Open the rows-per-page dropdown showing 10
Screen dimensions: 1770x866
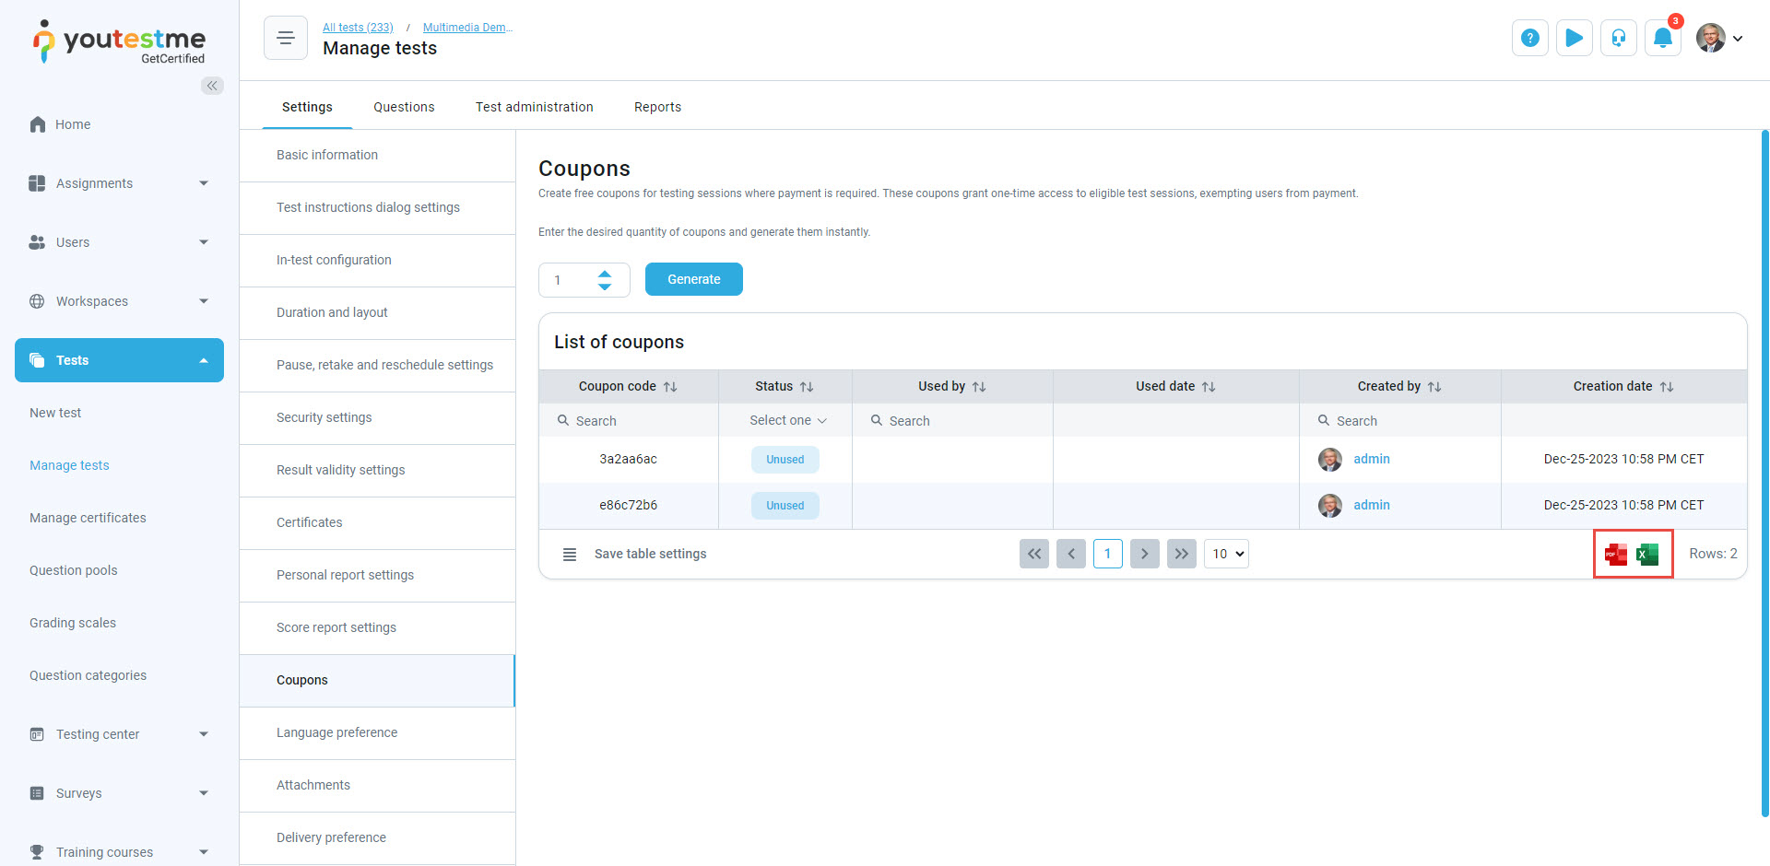coord(1226,554)
